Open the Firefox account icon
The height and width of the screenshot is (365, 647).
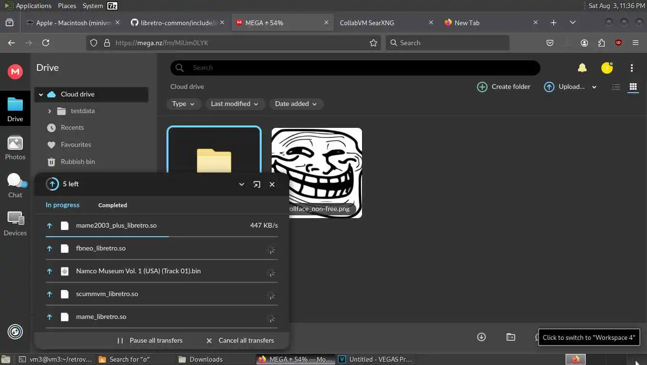click(x=584, y=43)
